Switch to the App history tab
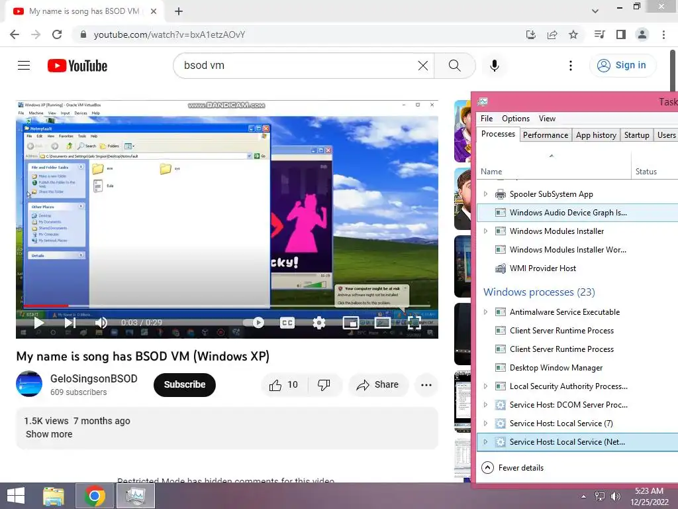 click(596, 135)
